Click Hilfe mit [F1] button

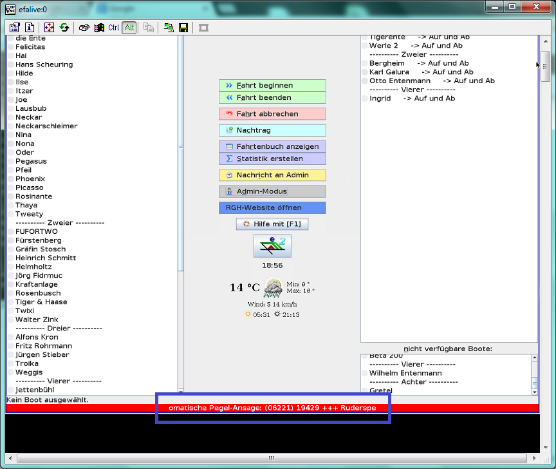coord(272,224)
